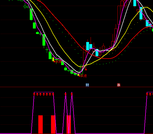Viewport: 153px width, 134px height.
Task: Click the yellow-filled candle beside first 买进
Action: coord(53,59)
